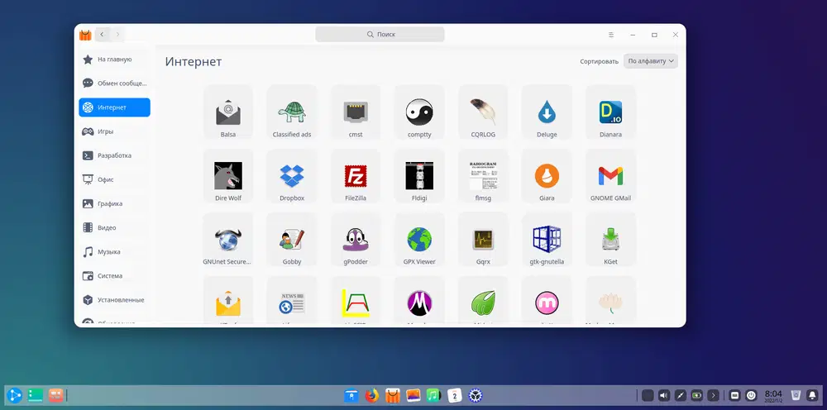Open the gPodder app
Viewport: 827px width, 410px height.
[356, 240]
